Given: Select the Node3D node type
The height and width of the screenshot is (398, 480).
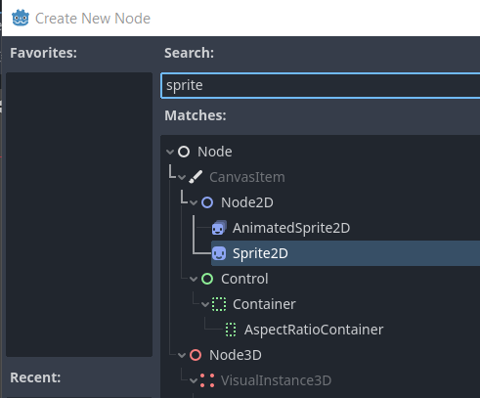Looking at the screenshot, I should point(236,355).
